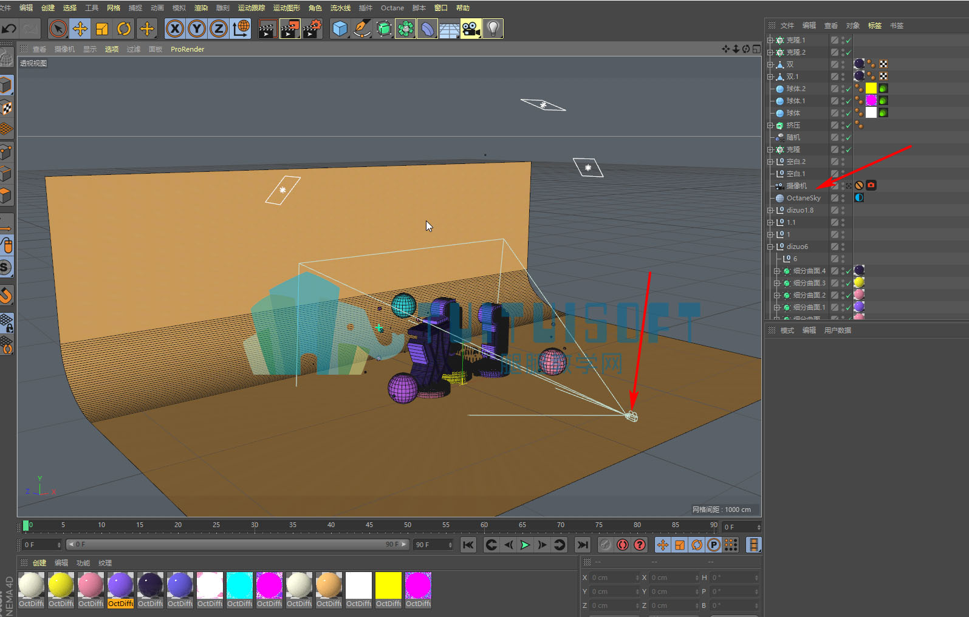Toggle the enable checkmark for 克隆.1
This screenshot has height=617, width=969.
849,40
